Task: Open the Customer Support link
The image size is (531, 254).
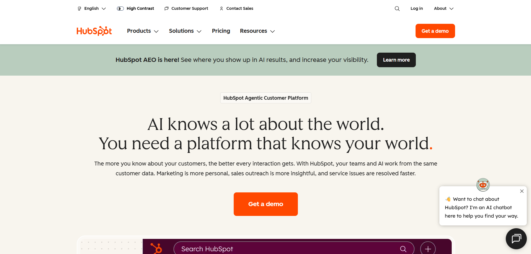Action: [x=190, y=8]
